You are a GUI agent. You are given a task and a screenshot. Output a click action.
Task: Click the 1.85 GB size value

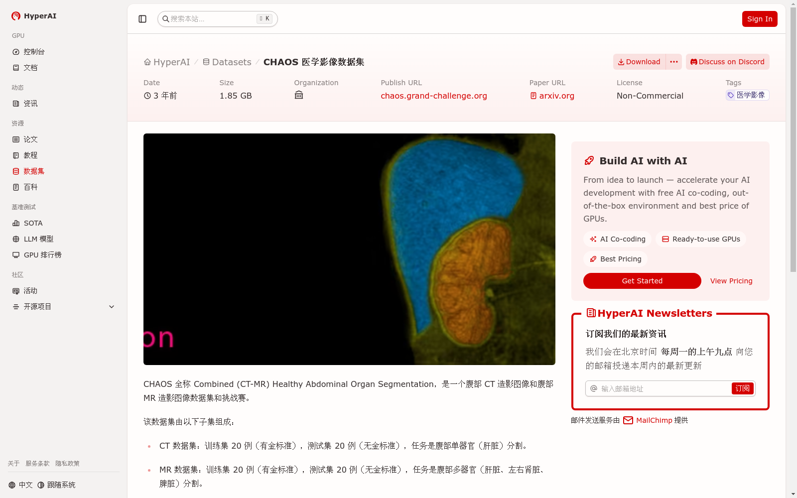point(236,96)
